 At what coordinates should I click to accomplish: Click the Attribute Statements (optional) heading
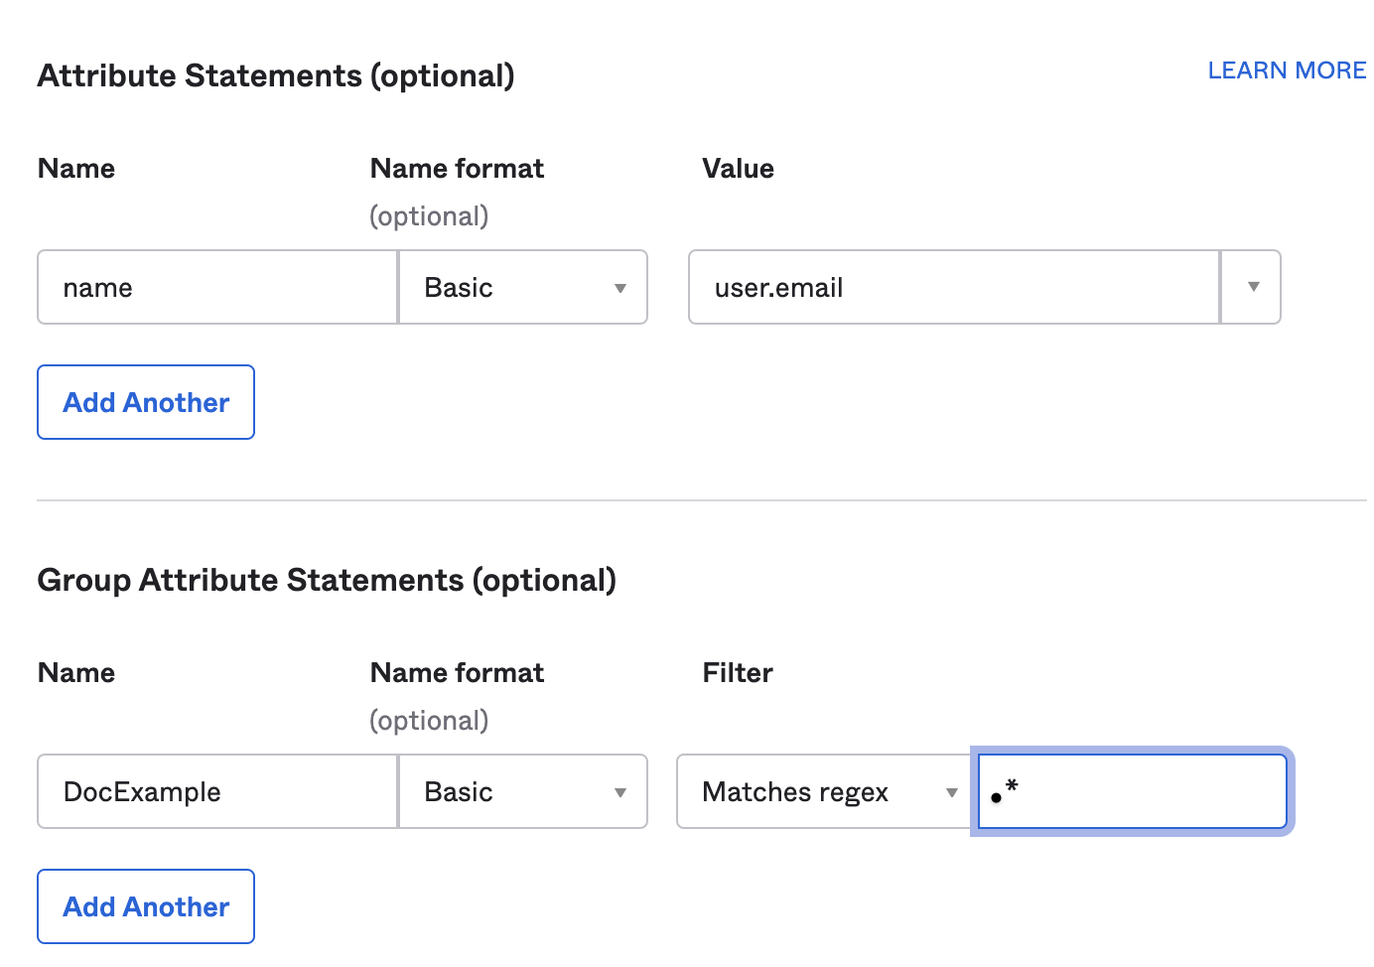point(276,76)
